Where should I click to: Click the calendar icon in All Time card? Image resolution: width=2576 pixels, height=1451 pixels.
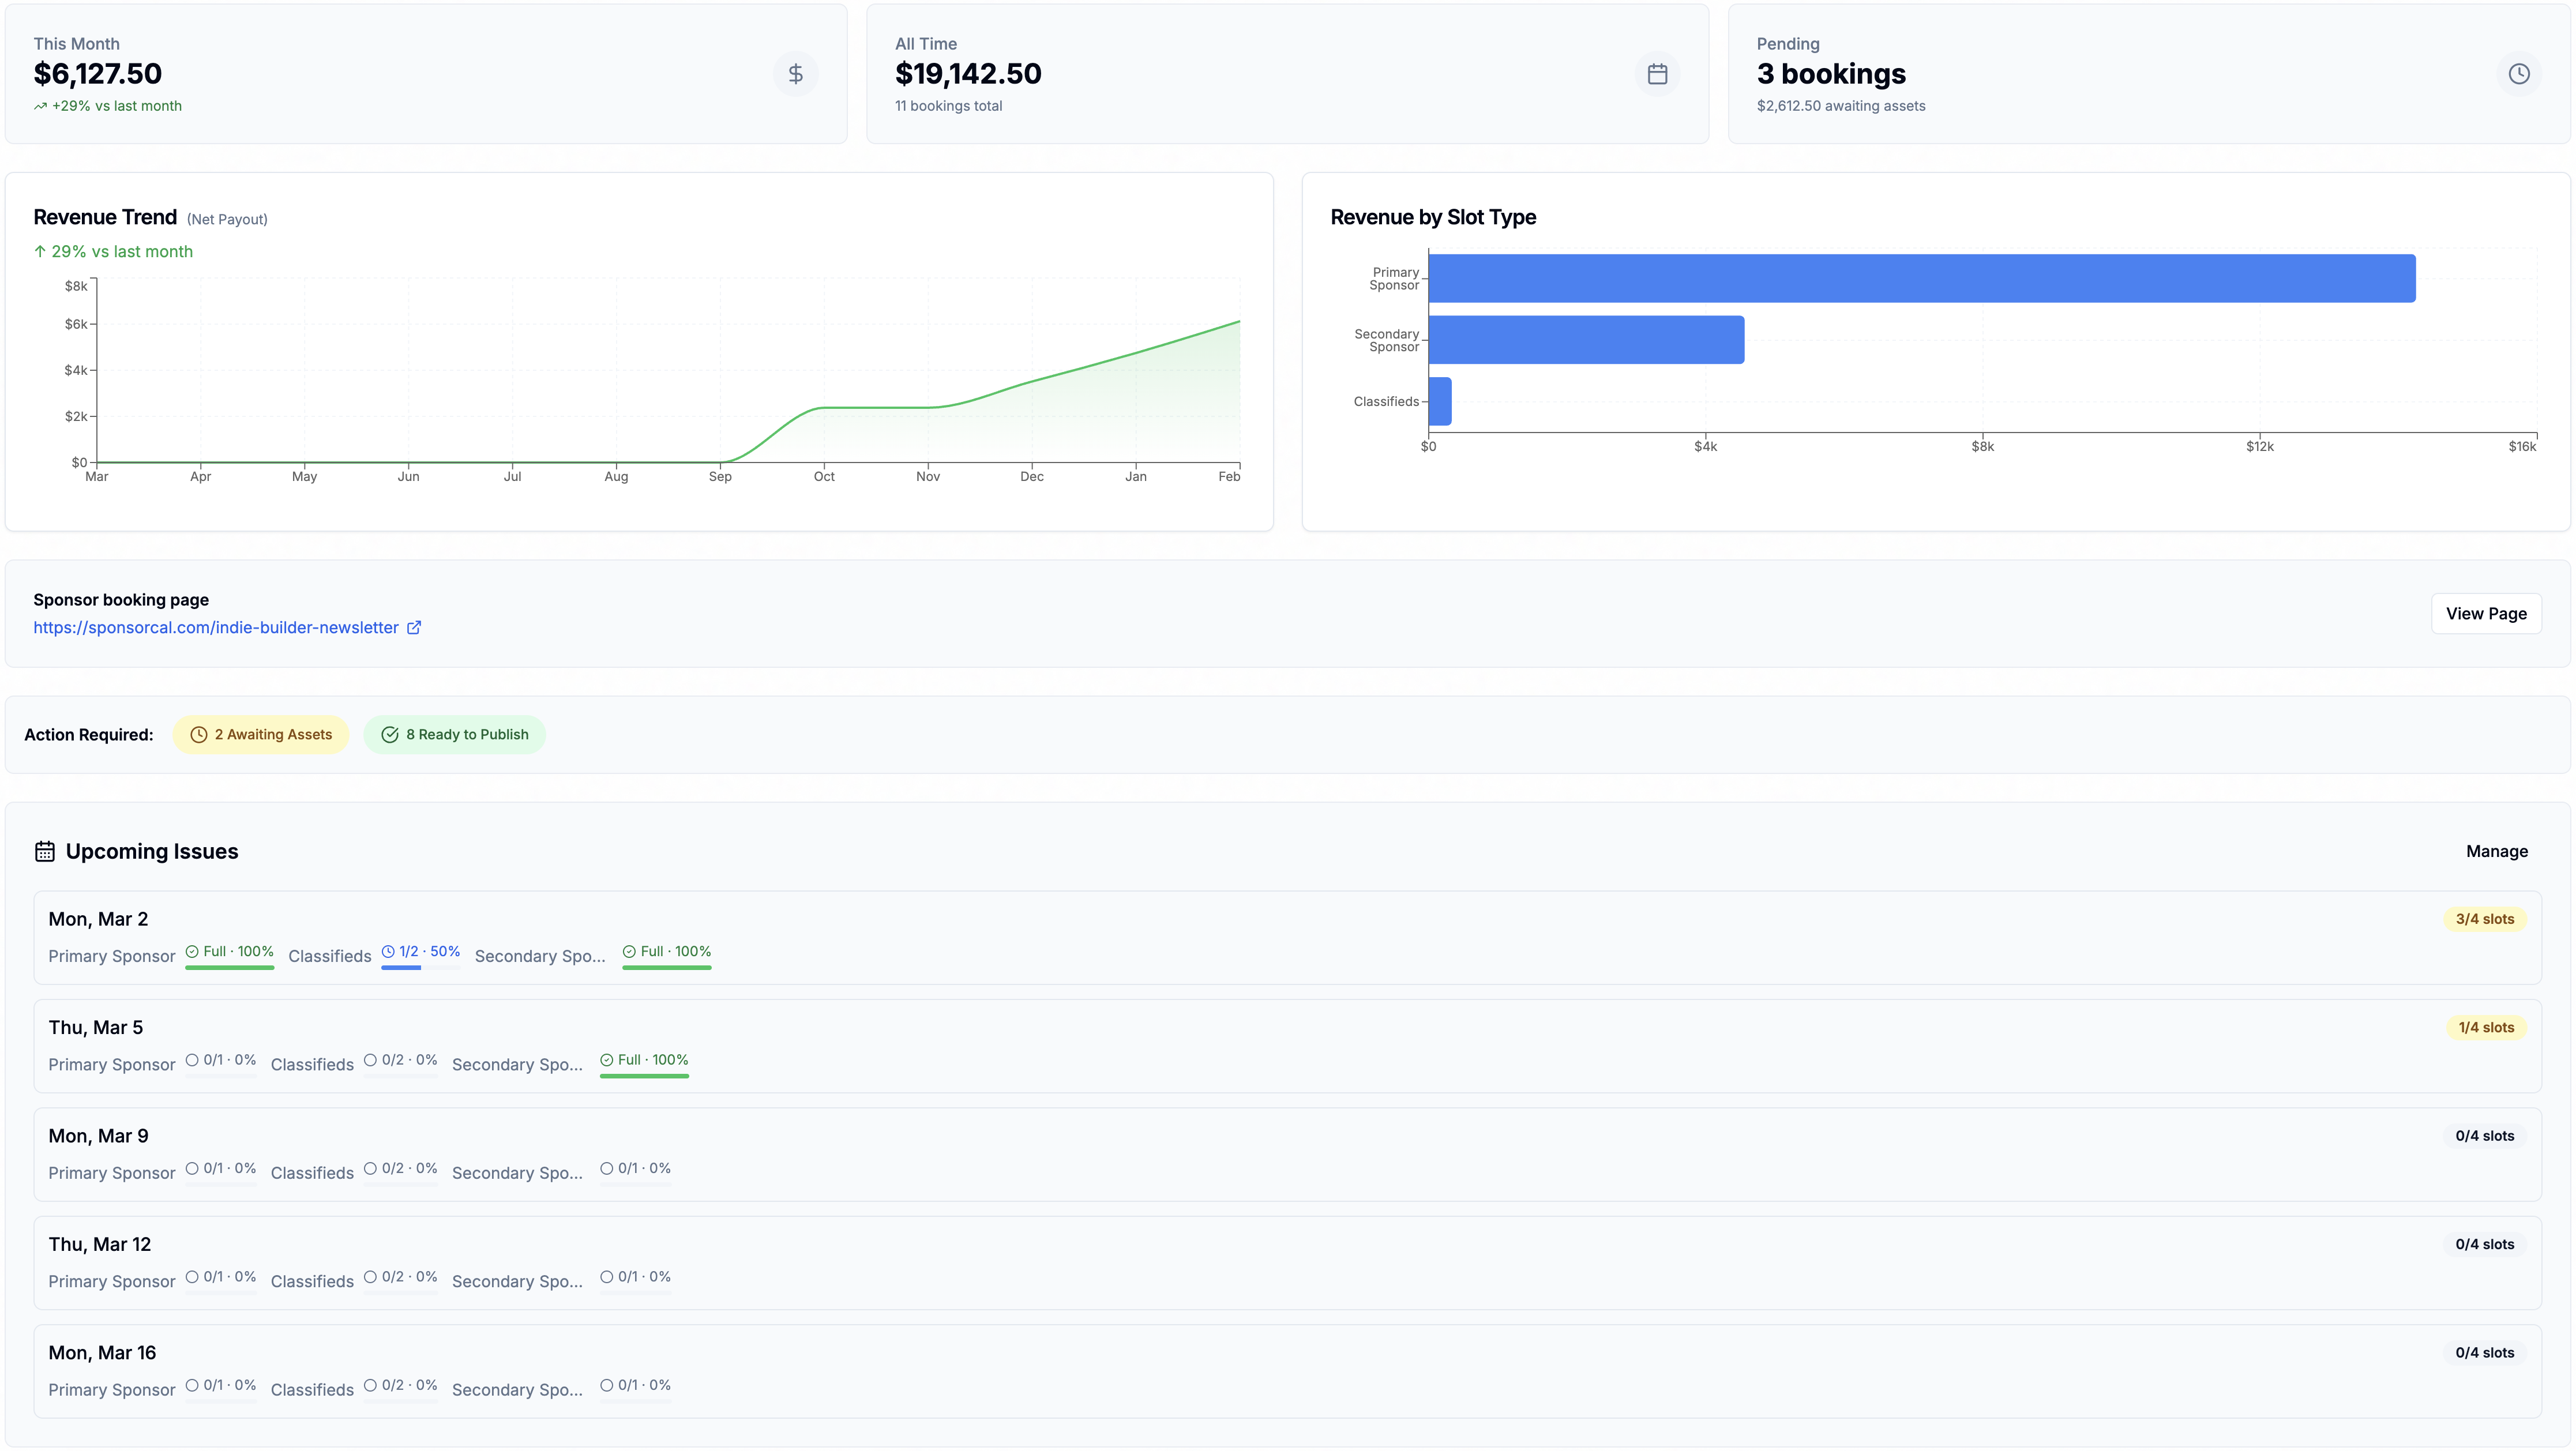pos(1657,74)
